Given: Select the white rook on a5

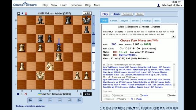Looking at the screenshot, I should [x=22, y=48].
